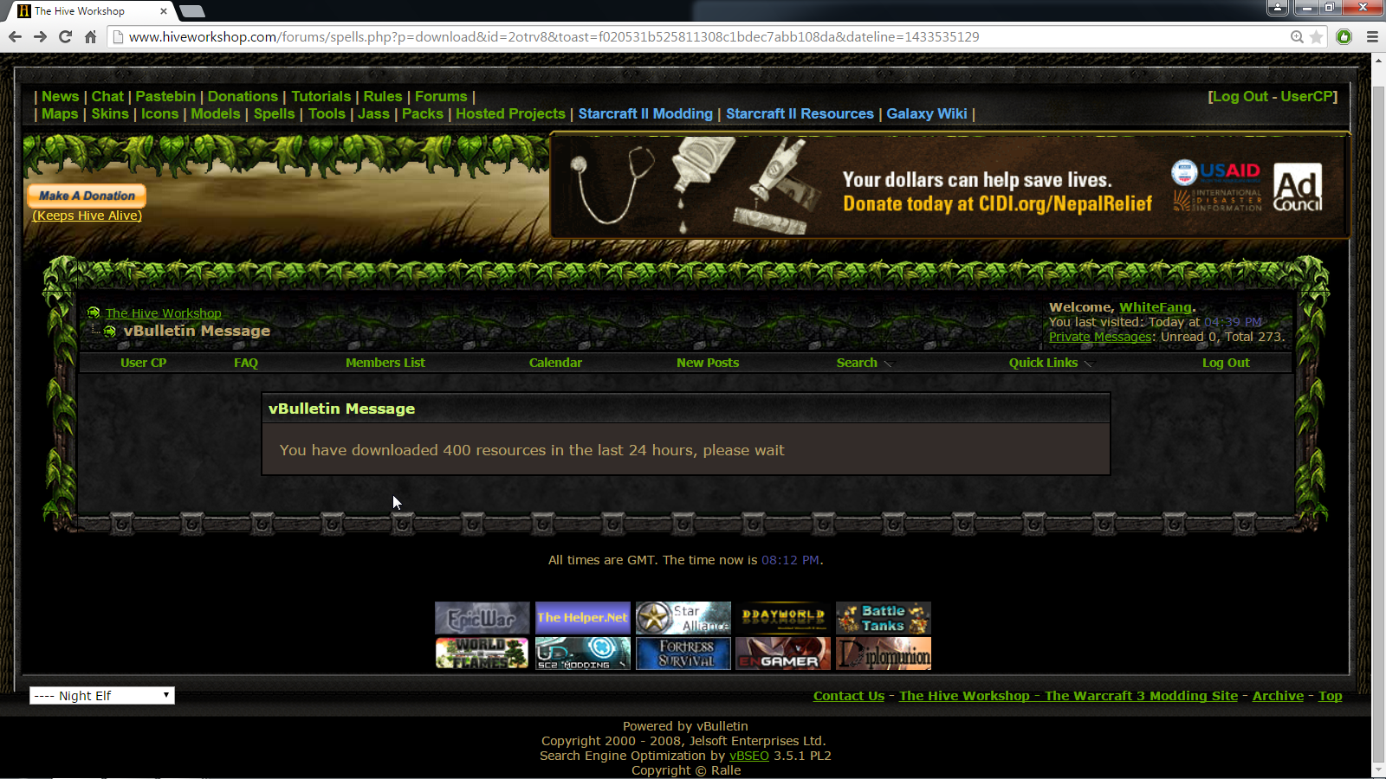1386x779 pixels.
Task: Open a new browser tab
Action: click(191, 11)
